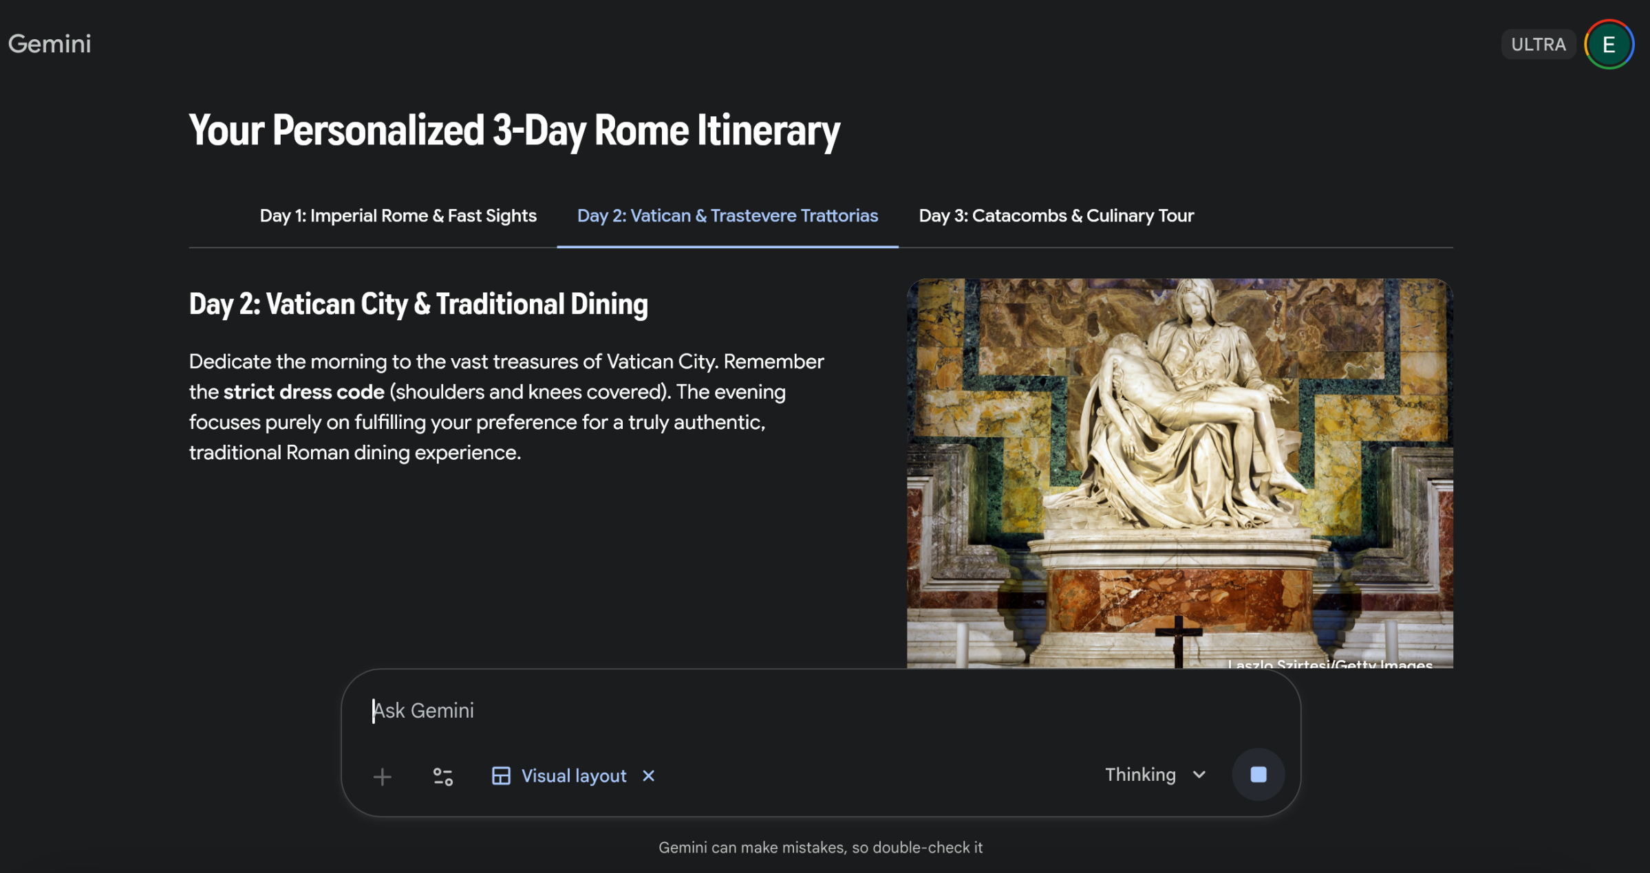
Task: Open the Thinking mode selector
Action: [x=1142, y=775]
